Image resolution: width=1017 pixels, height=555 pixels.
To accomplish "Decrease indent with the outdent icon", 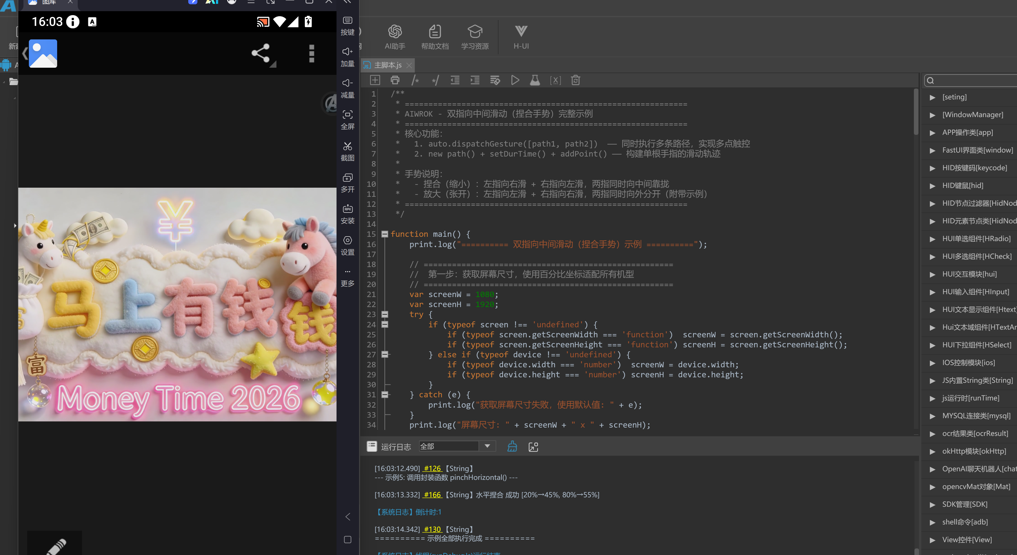I will click(x=455, y=80).
